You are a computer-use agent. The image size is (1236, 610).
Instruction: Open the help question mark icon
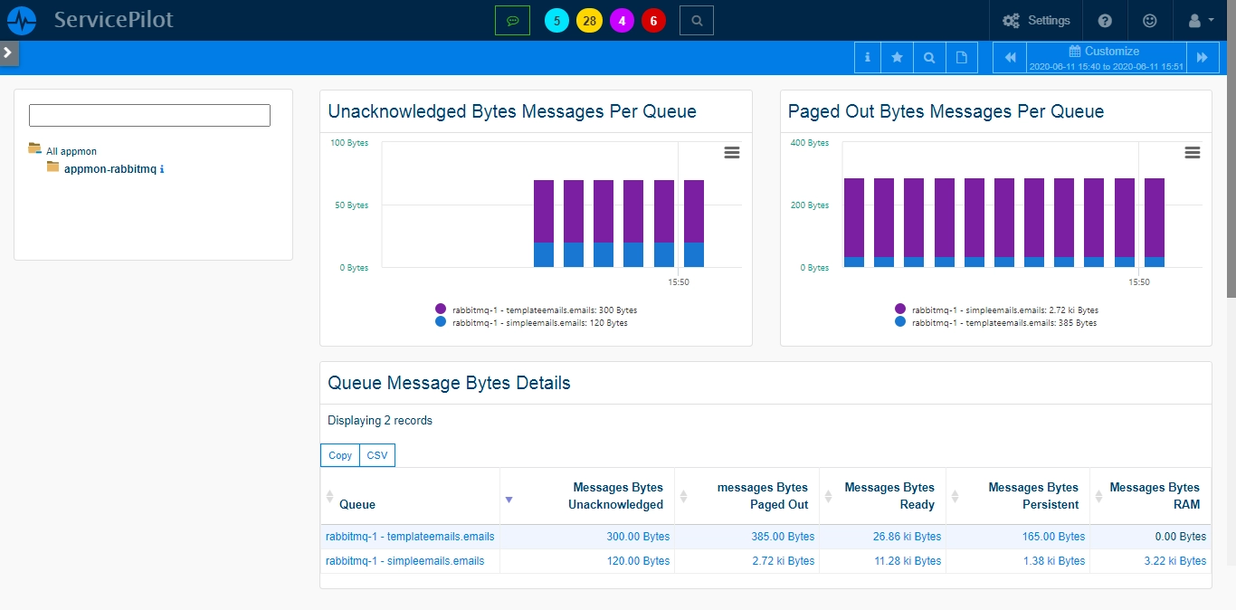1105,20
